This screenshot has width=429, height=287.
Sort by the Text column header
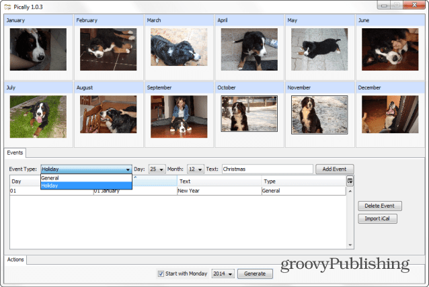click(219, 181)
